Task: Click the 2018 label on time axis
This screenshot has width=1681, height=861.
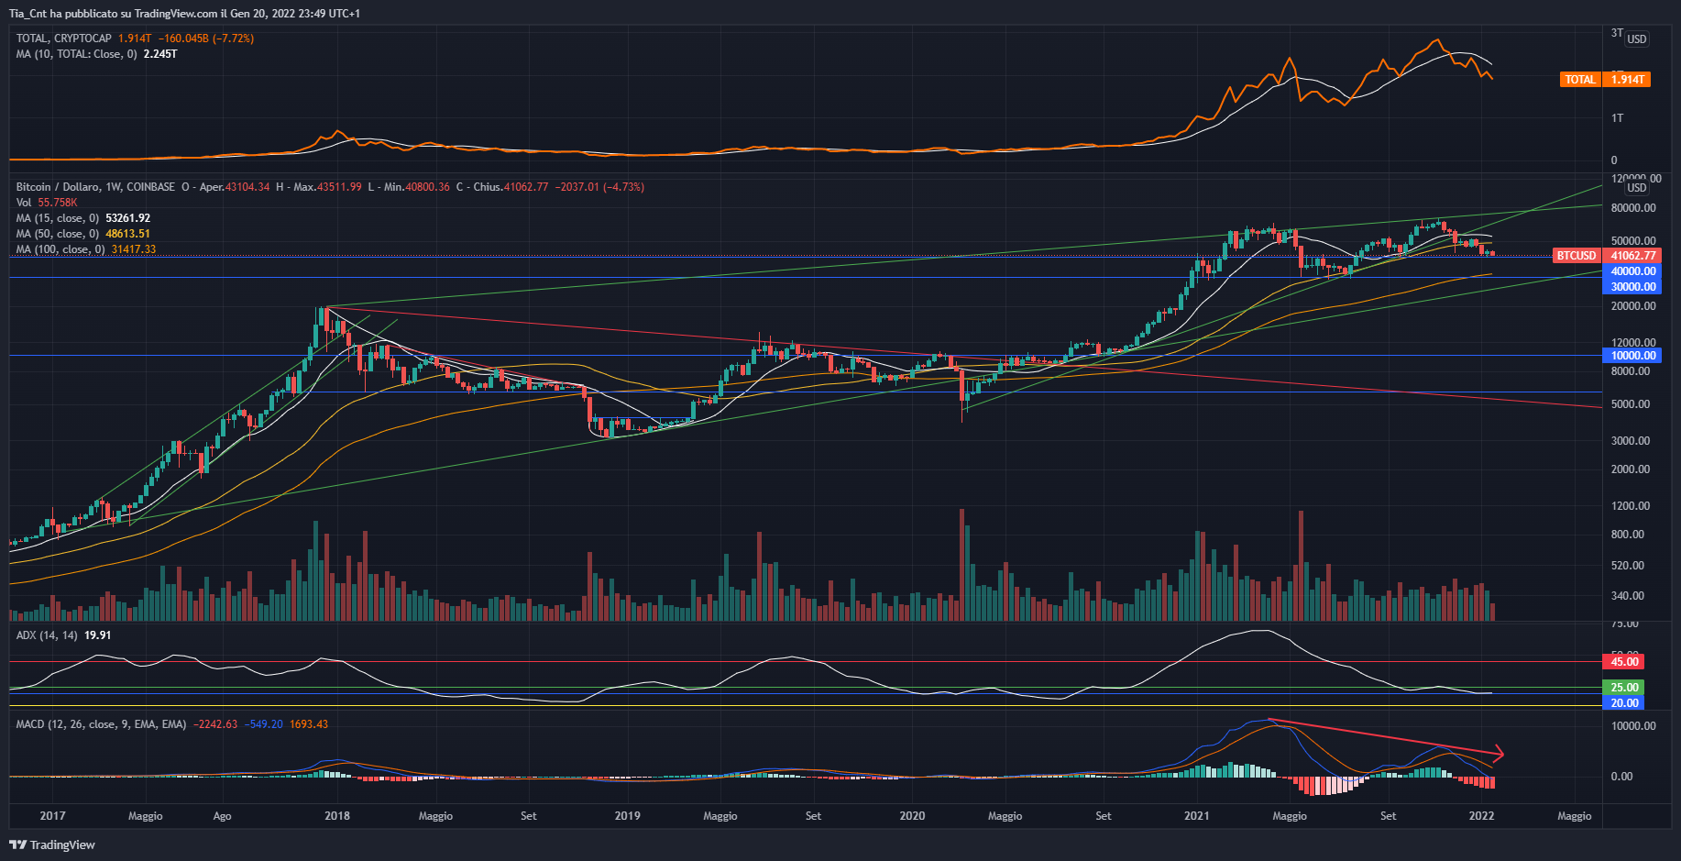Action: point(337,816)
